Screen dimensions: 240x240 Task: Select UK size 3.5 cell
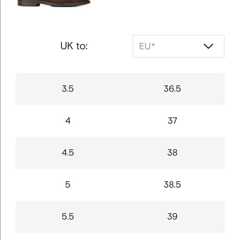coord(67,89)
